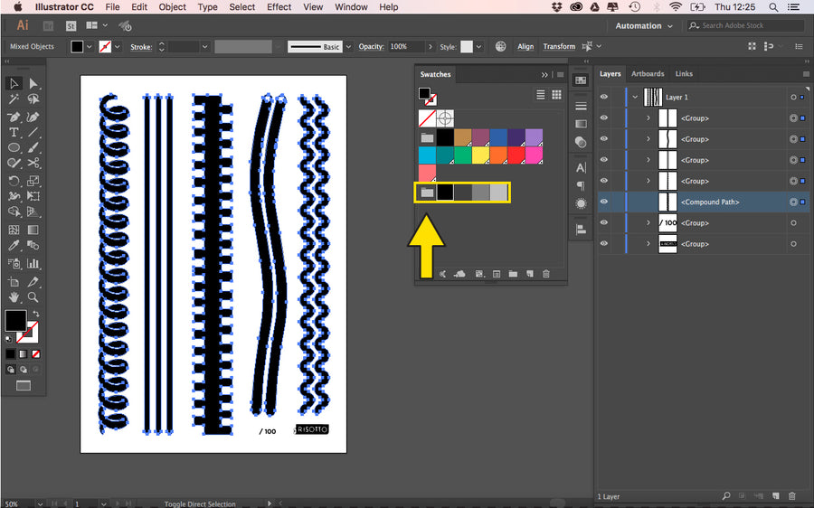Select the Eyedropper tool
The width and height of the screenshot is (814, 508).
14,246
